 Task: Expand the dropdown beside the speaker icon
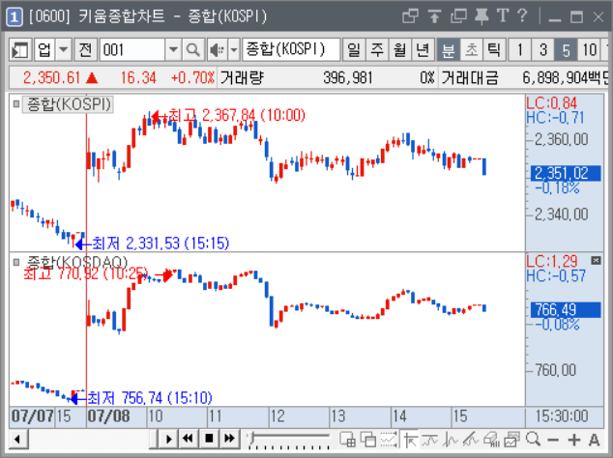pos(234,49)
